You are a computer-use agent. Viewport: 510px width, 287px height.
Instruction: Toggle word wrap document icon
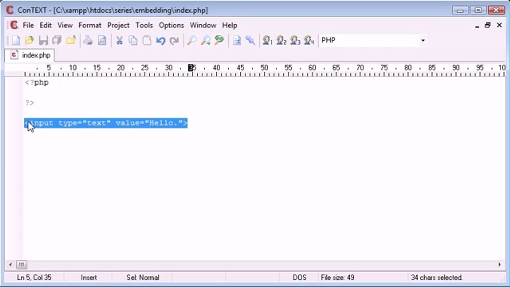click(x=237, y=40)
